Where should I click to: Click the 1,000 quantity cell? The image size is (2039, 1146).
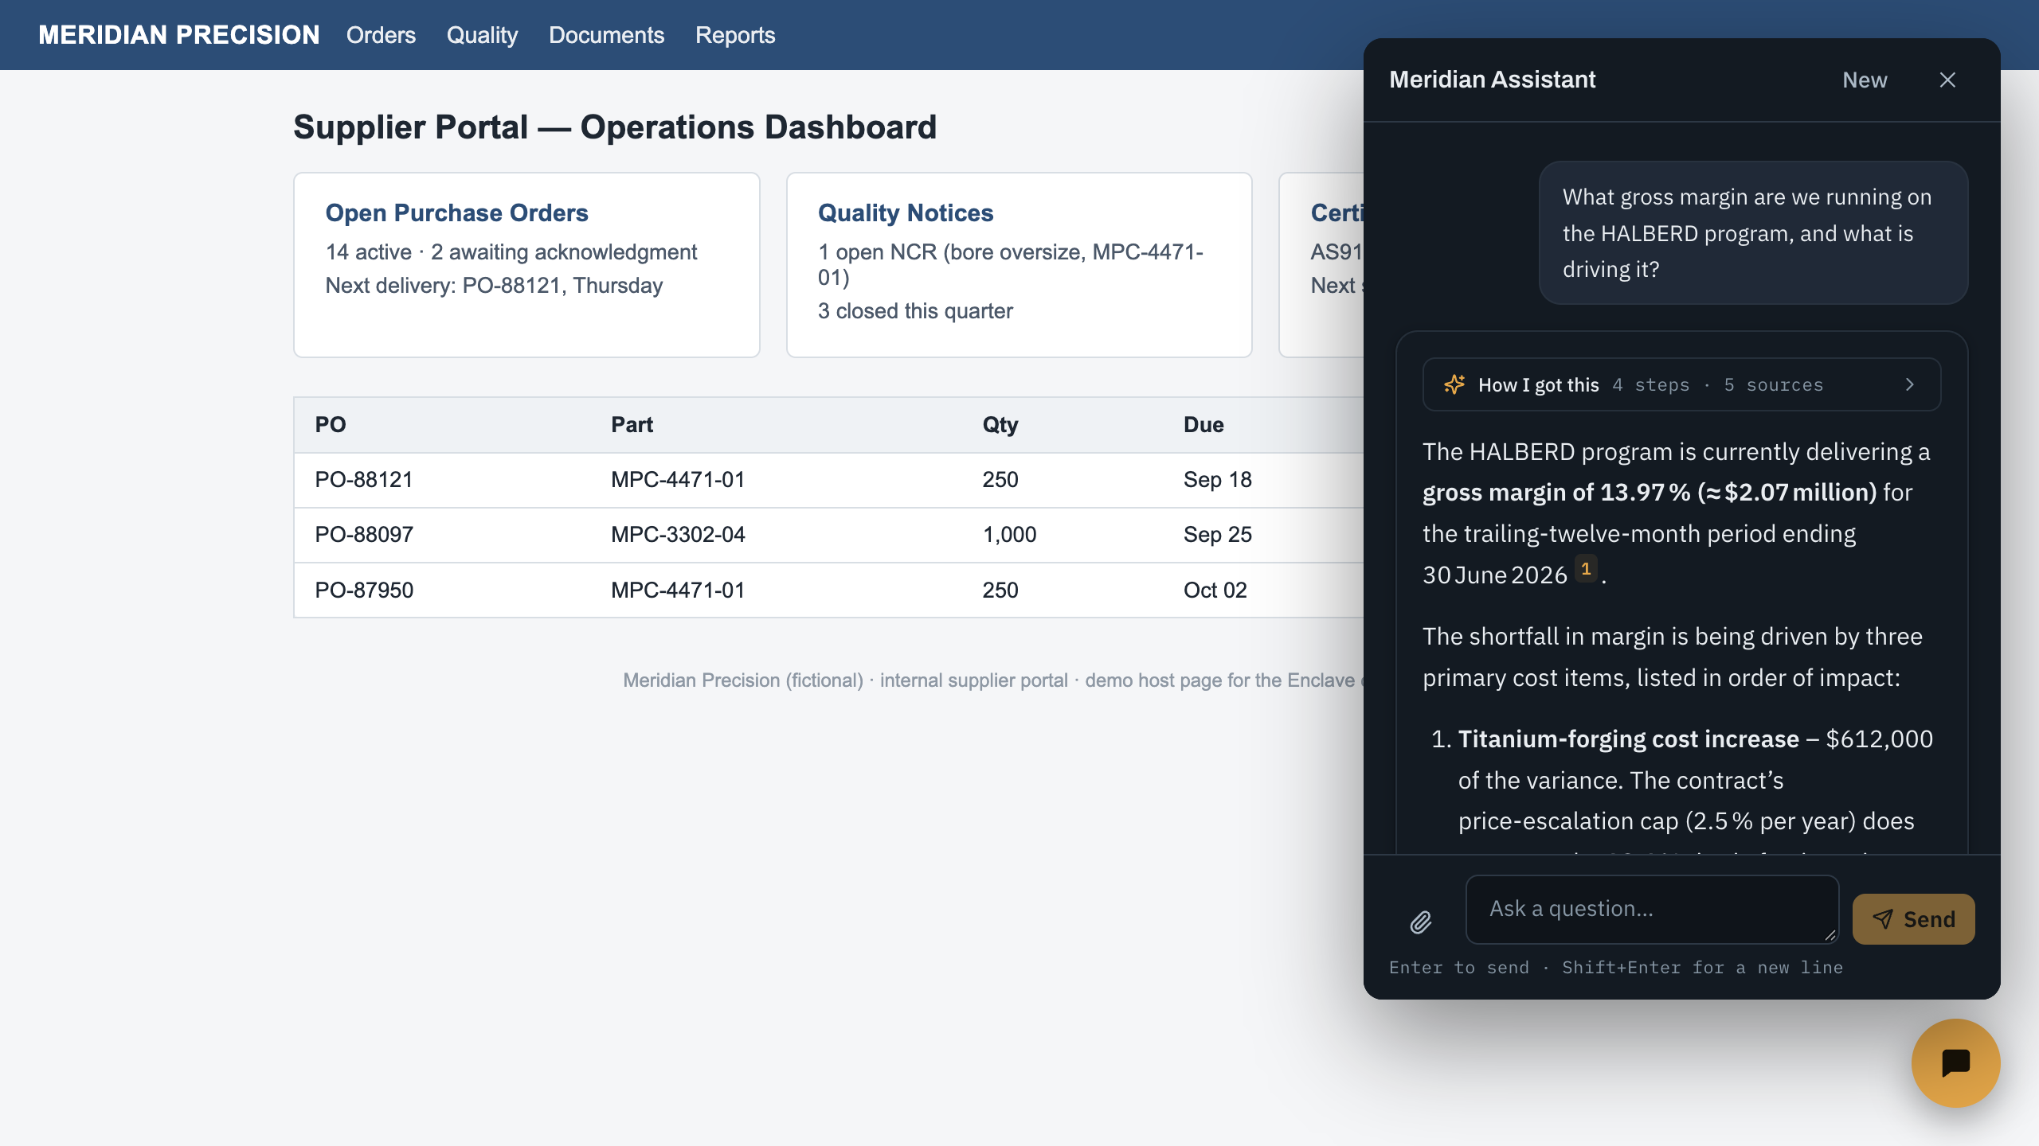tap(1009, 535)
